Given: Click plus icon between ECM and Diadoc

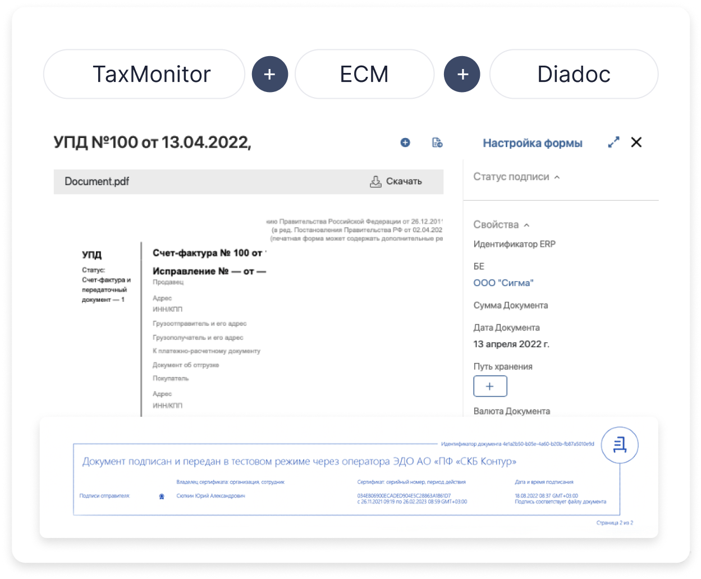Looking at the screenshot, I should 462,74.
